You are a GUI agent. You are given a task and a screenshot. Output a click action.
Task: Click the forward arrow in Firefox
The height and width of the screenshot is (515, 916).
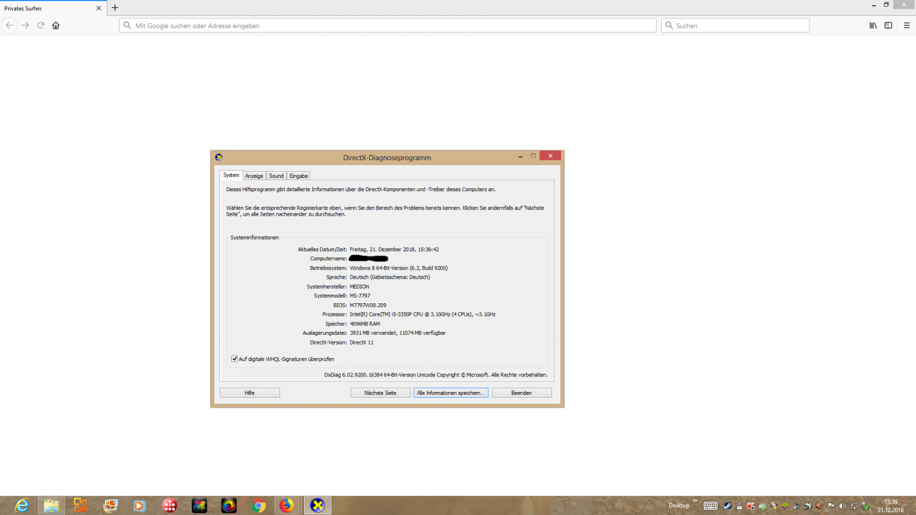tap(25, 25)
